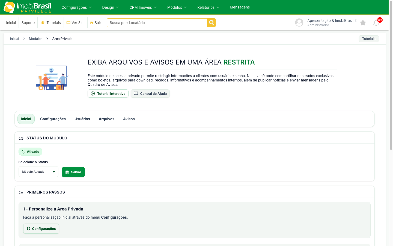393x246 pixels.
Task: Click Ver Site in toolbar
Action: (x=76, y=23)
